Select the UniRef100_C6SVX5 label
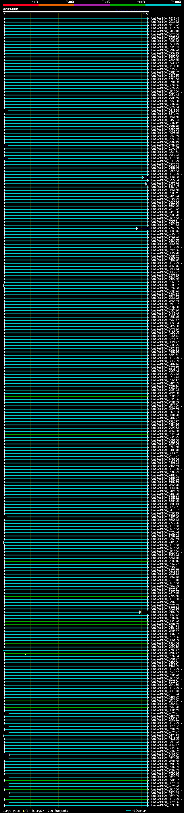The image size is (184, 813). pos(165,88)
